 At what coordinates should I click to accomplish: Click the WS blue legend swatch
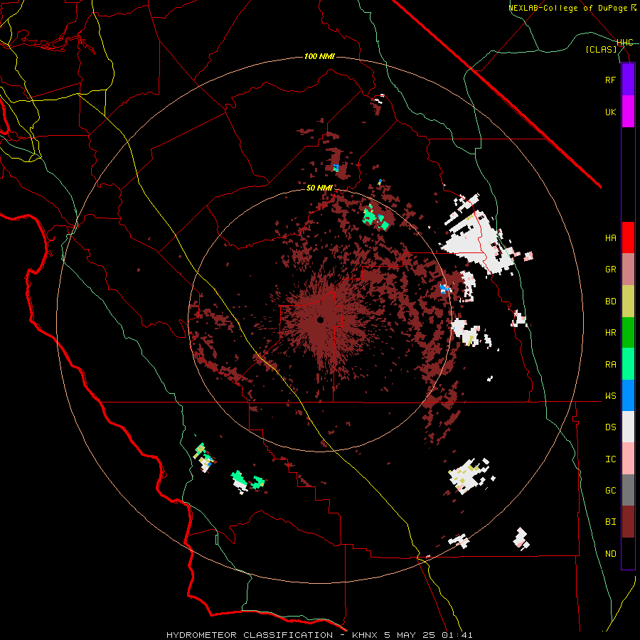tap(628, 395)
